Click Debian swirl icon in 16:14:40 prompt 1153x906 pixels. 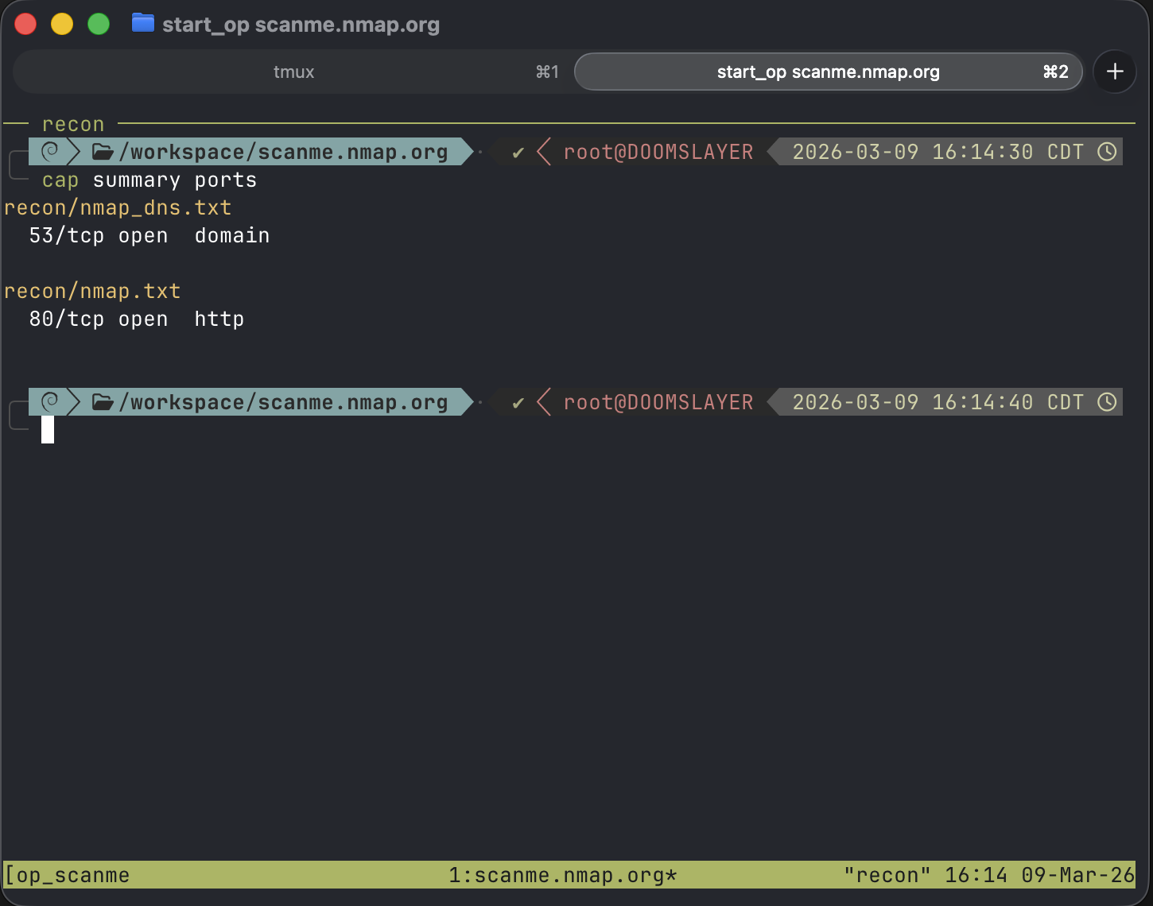pyautogui.click(x=50, y=401)
